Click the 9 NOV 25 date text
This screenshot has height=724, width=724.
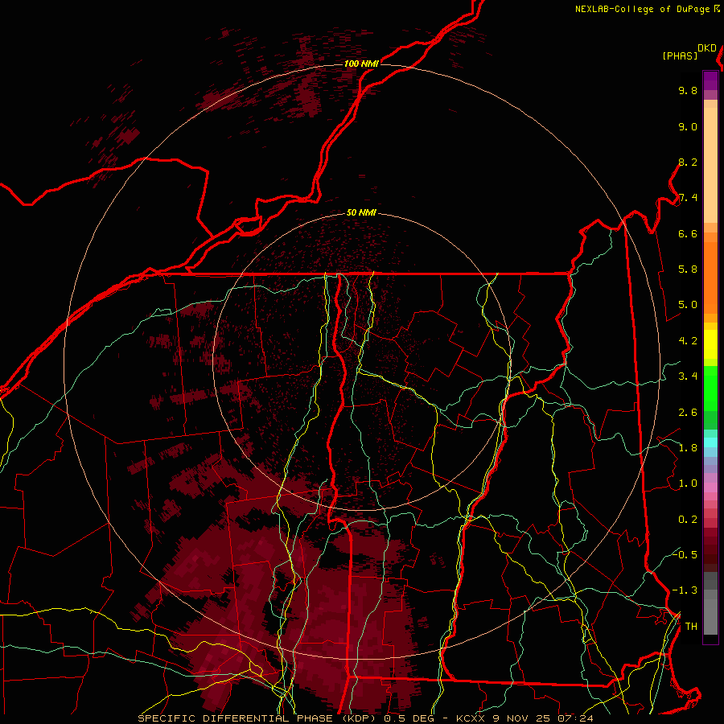point(522,718)
